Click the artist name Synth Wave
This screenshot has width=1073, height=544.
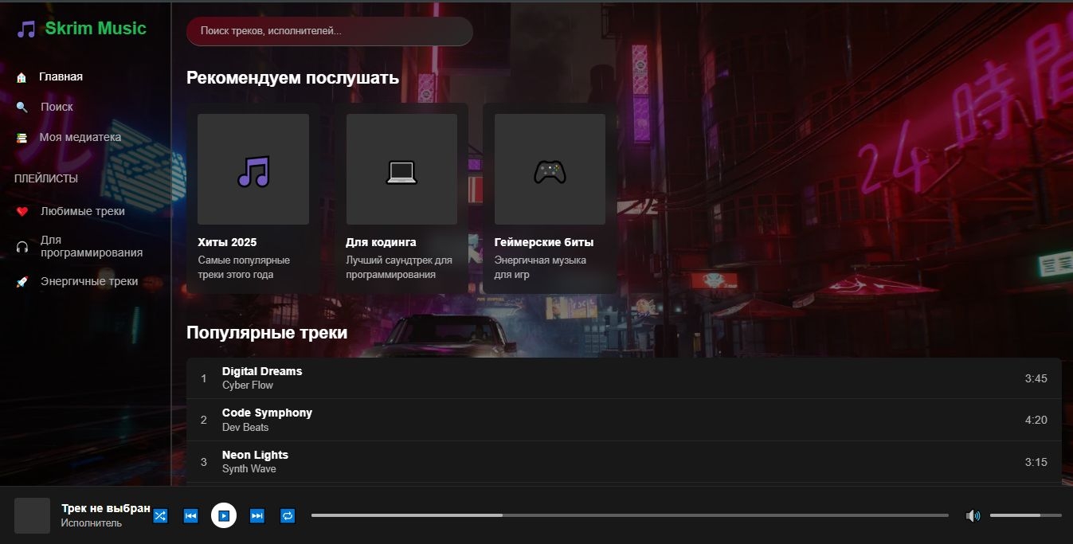[249, 469]
